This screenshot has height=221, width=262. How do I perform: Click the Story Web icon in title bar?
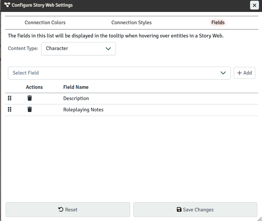point(7,5)
